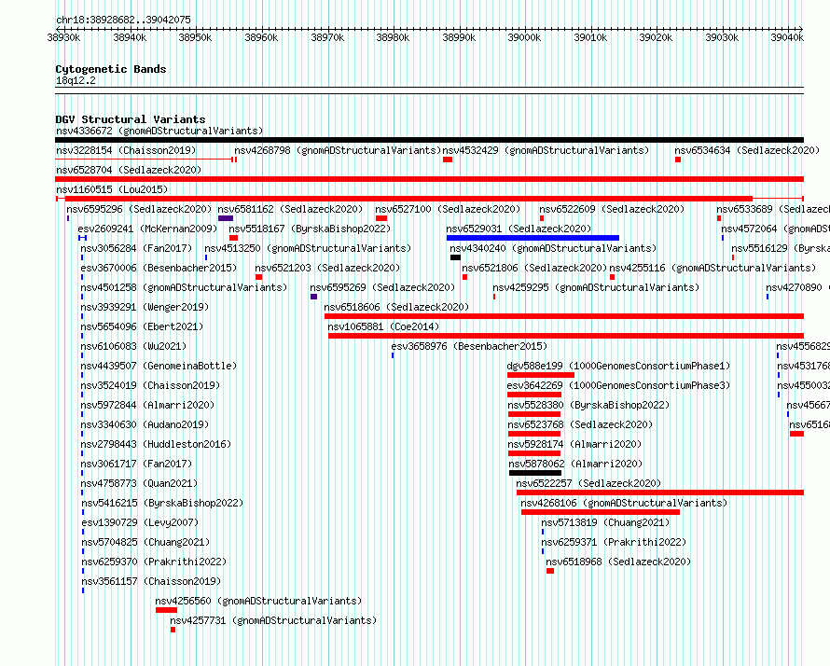Click nsv6528704 (Sedlazeck2020) label

click(129, 170)
